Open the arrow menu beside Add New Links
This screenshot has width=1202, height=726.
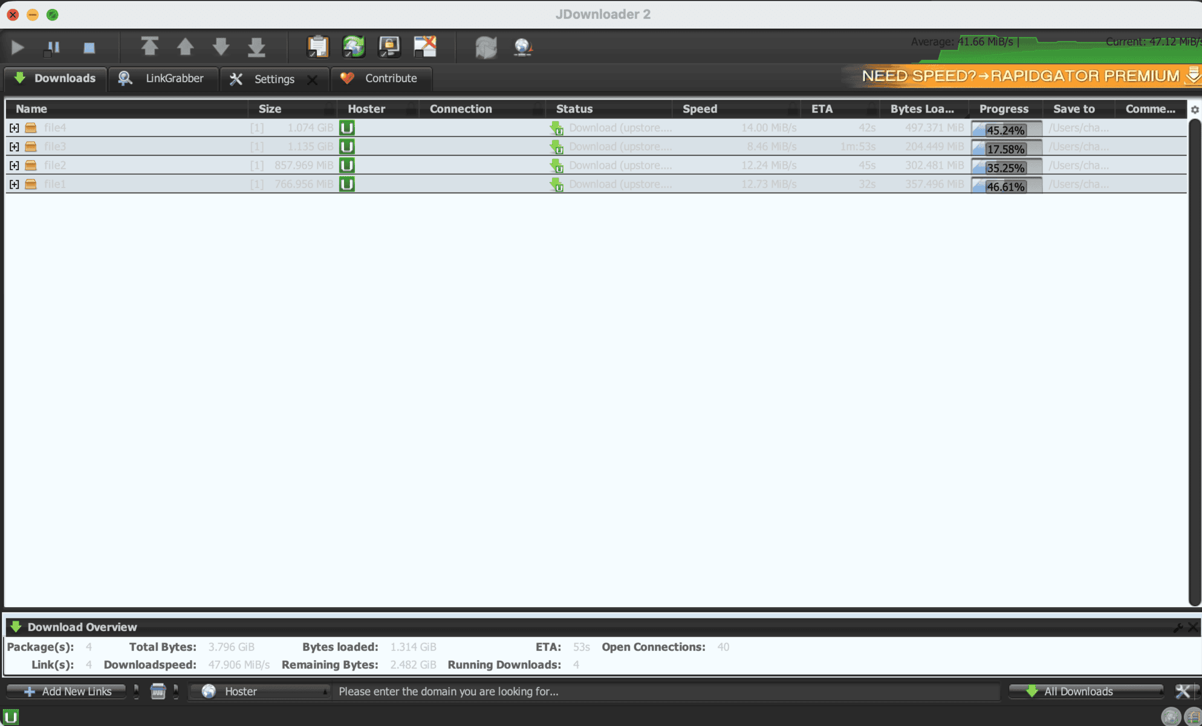coord(136,691)
